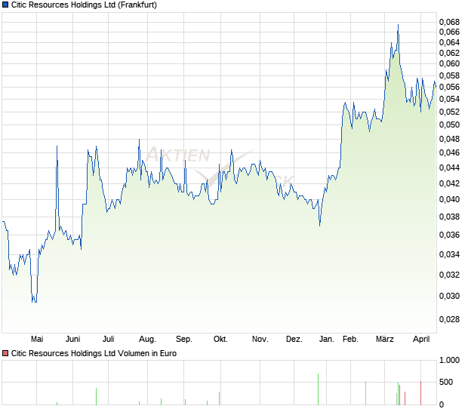This screenshot has width=468, height=412.
Task: Click the 'Mai' month label
Action: 37,340
